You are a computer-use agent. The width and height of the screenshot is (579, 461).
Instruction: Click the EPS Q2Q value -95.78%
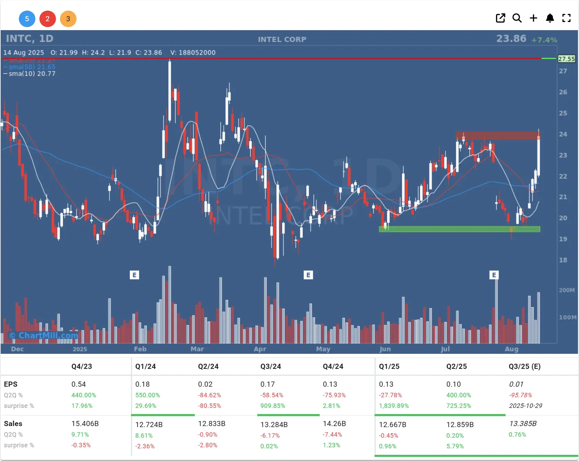[x=520, y=395]
